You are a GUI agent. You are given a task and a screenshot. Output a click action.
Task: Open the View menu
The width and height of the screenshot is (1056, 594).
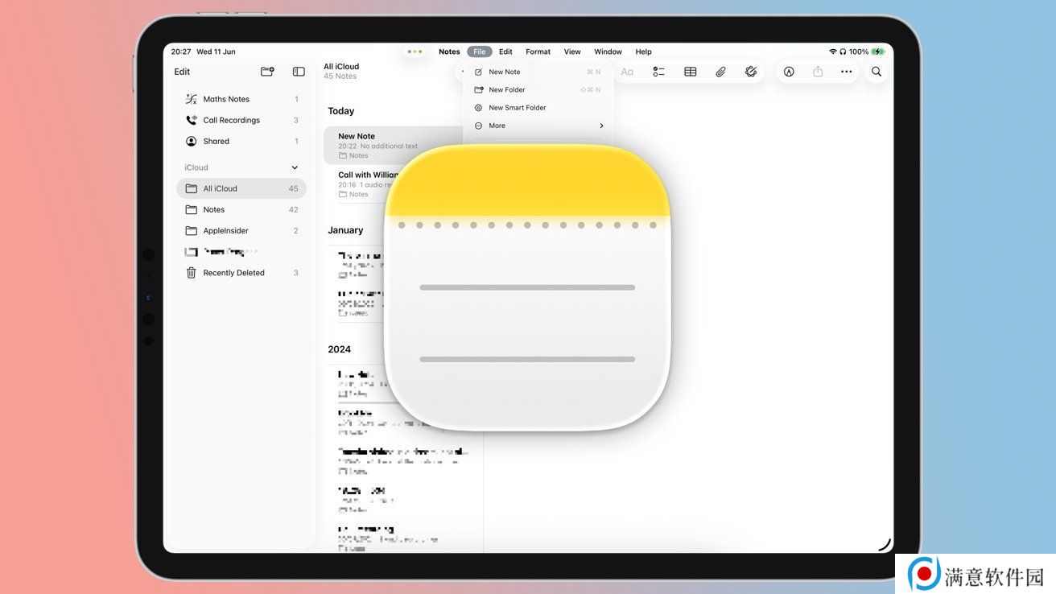(572, 52)
